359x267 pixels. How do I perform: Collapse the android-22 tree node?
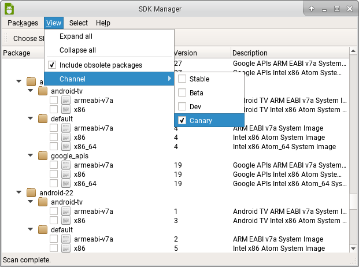pos(18,192)
